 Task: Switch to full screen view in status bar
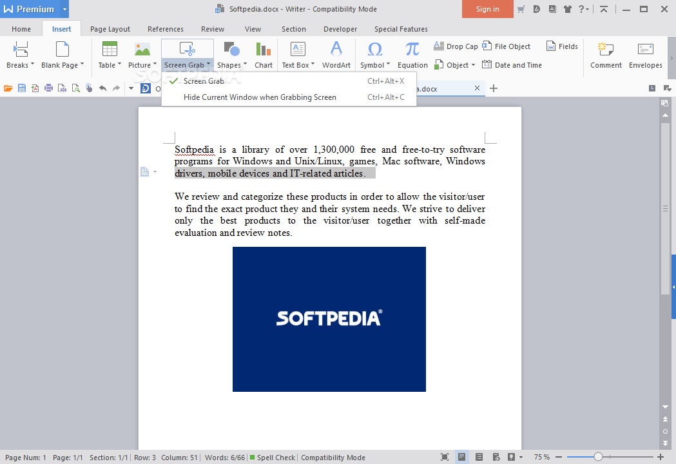445,457
